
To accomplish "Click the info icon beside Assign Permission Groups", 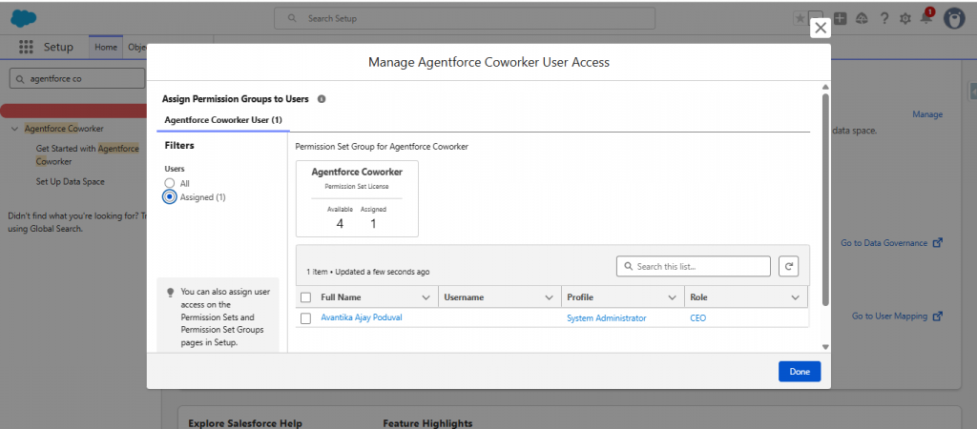I will coord(322,99).
